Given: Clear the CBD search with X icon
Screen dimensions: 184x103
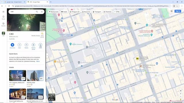Looking at the screenshot, I should [x=42, y=12].
